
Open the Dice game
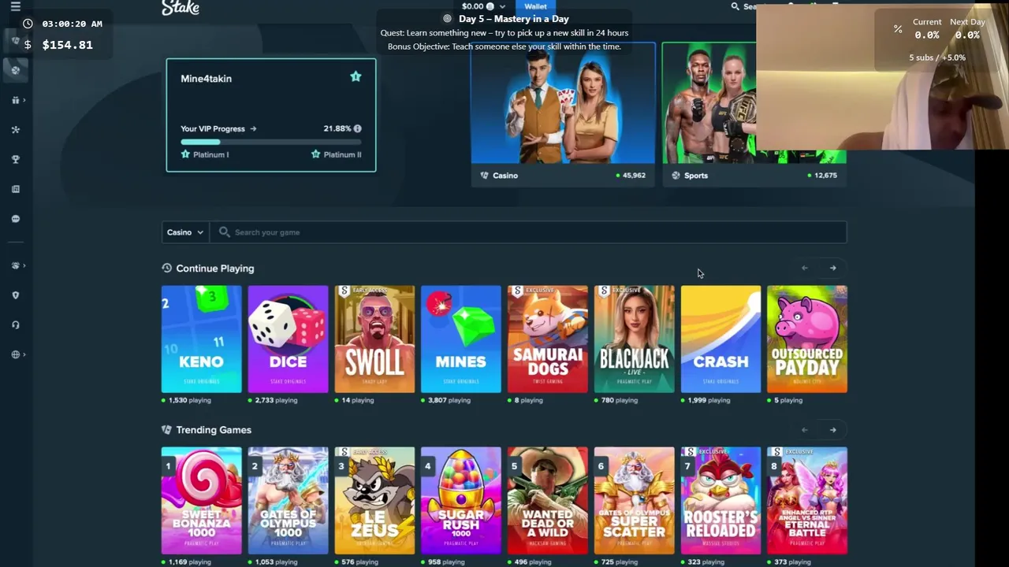288,339
